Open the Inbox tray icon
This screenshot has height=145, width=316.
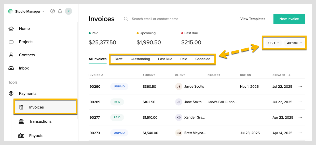(11, 68)
